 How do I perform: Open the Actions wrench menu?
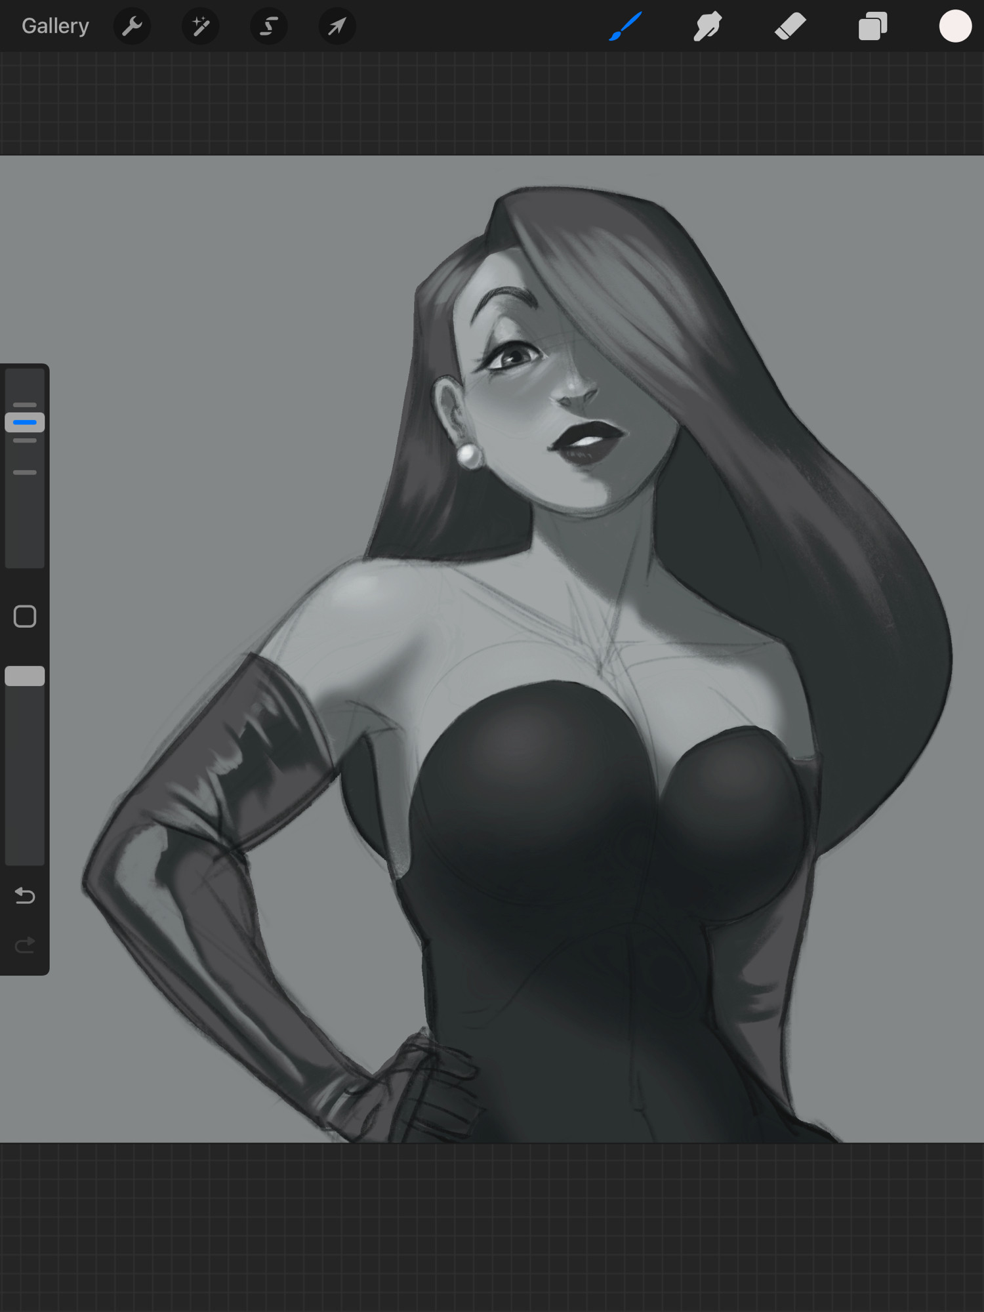pyautogui.click(x=133, y=26)
